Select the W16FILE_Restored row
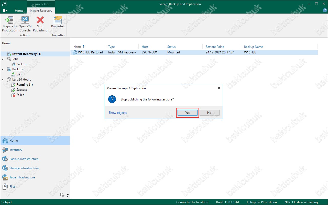 194,52
